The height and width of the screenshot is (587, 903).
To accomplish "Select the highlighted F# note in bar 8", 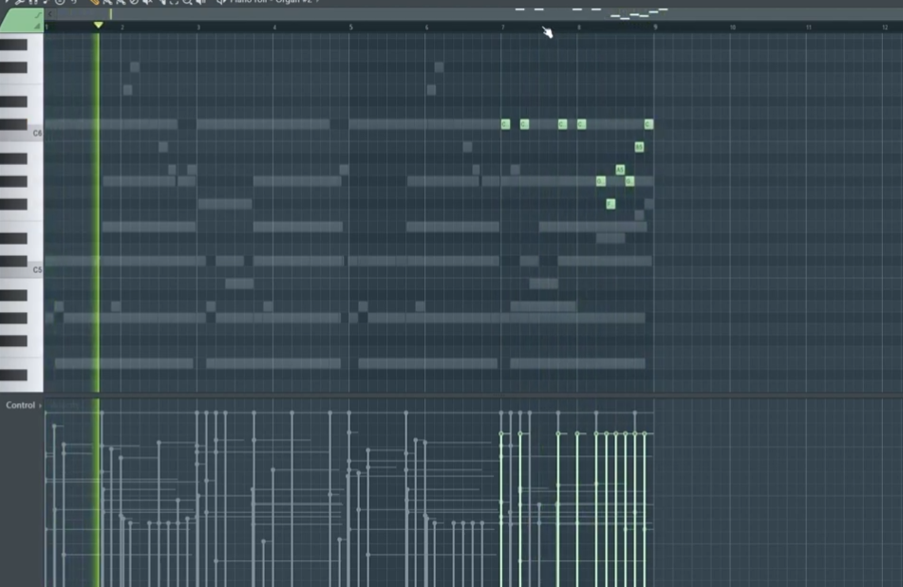I will point(611,204).
